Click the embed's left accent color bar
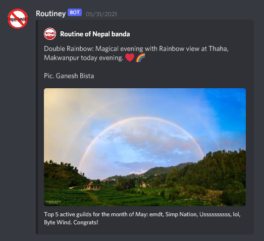The image size is (264, 241). (x=37, y=127)
